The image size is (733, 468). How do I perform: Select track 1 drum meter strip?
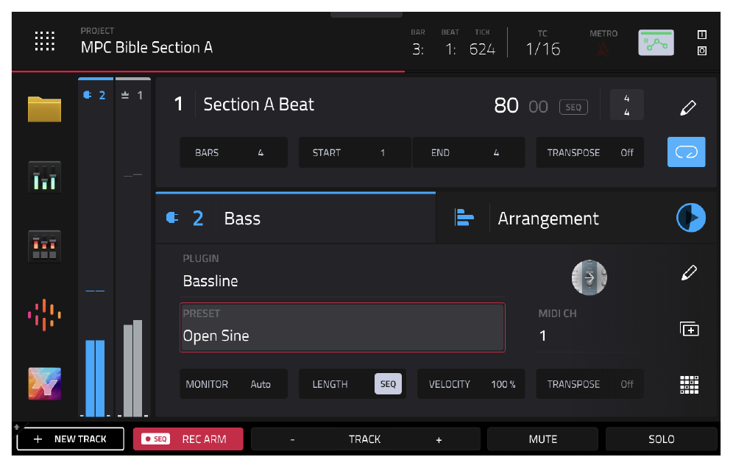(132, 247)
